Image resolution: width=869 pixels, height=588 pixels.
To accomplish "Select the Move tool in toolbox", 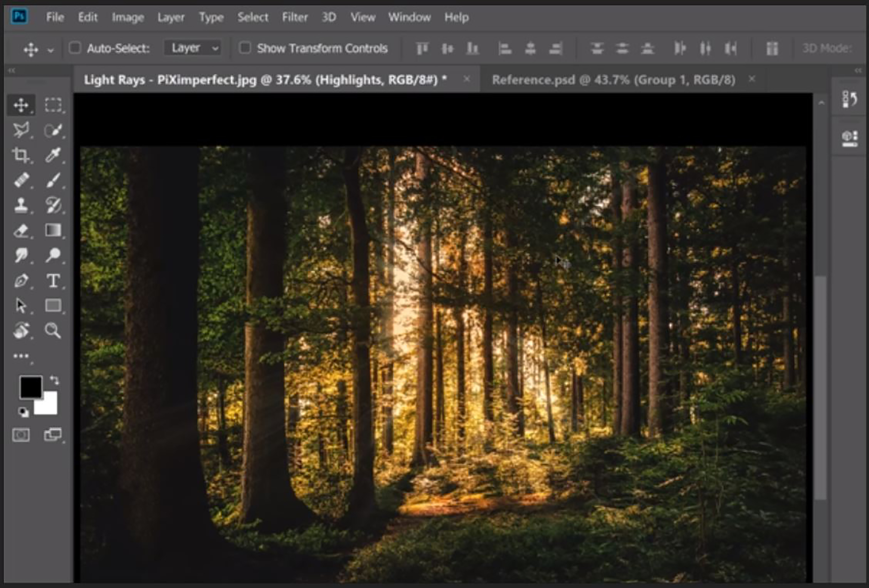I will pos(21,105).
